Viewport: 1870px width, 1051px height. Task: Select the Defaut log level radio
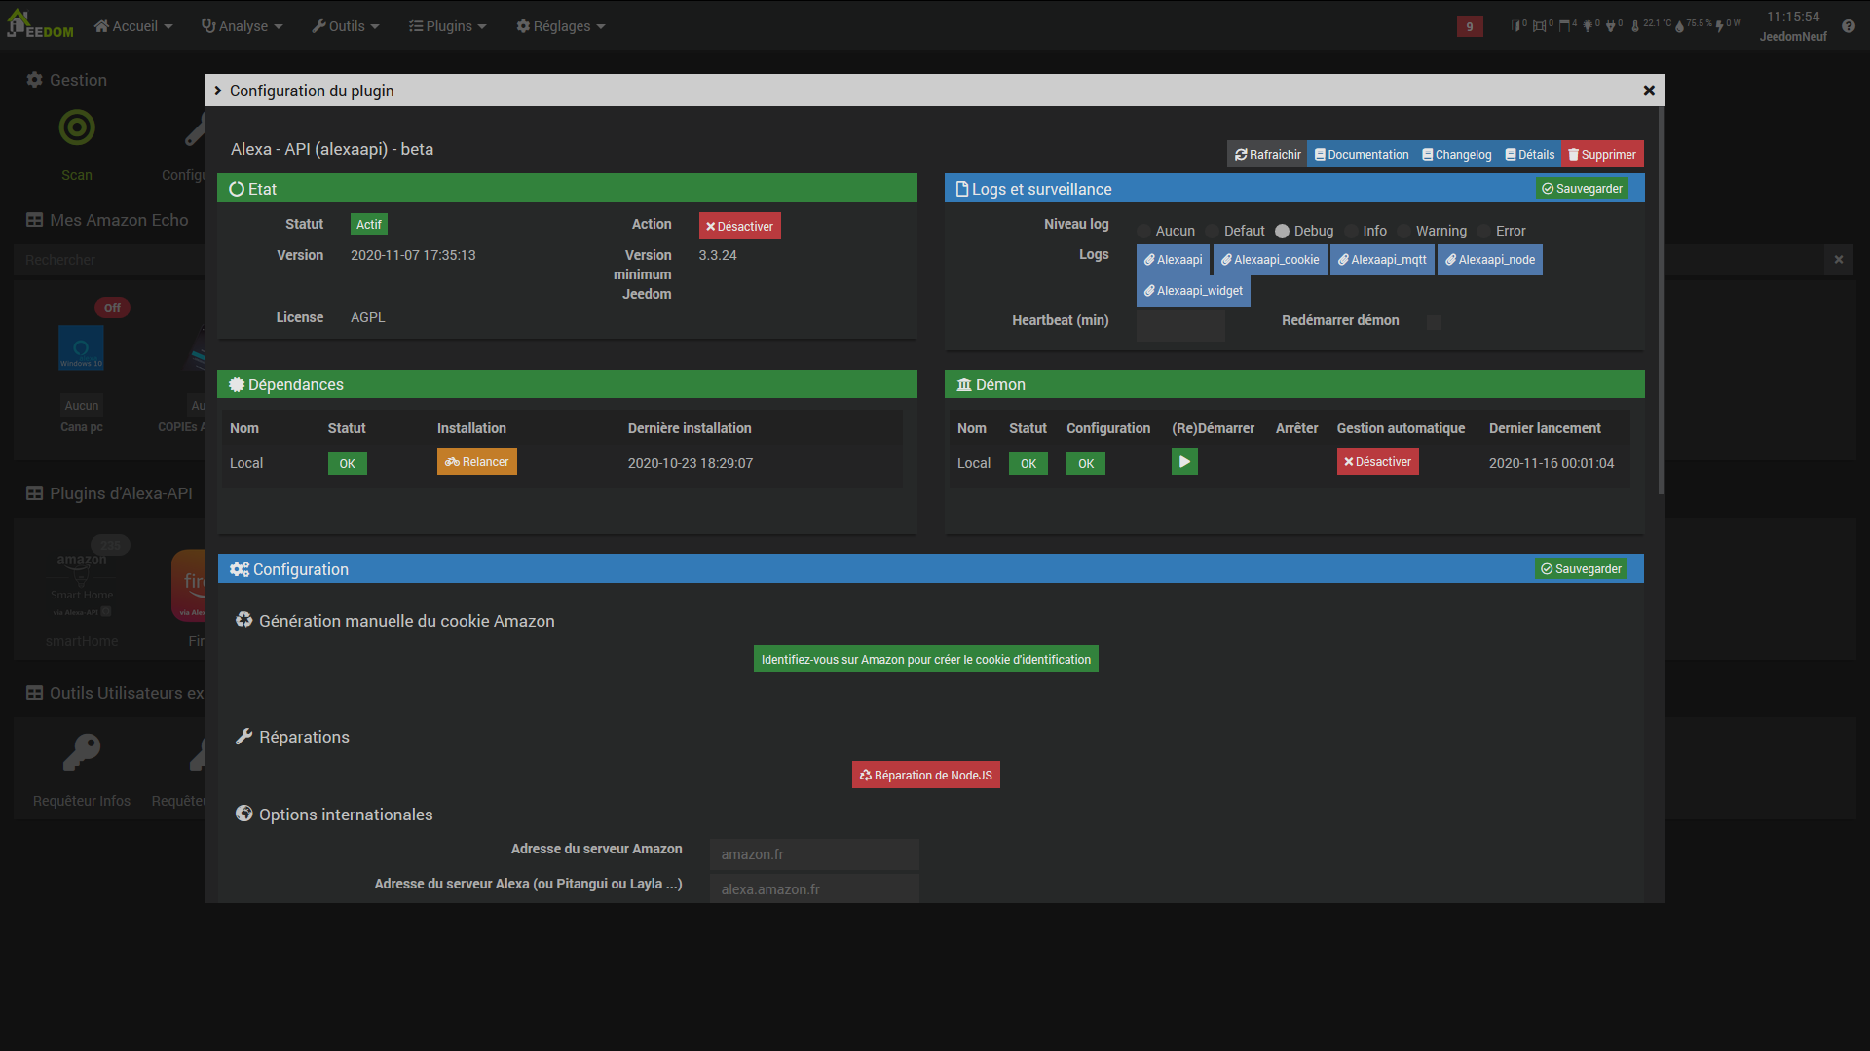coord(1213,231)
